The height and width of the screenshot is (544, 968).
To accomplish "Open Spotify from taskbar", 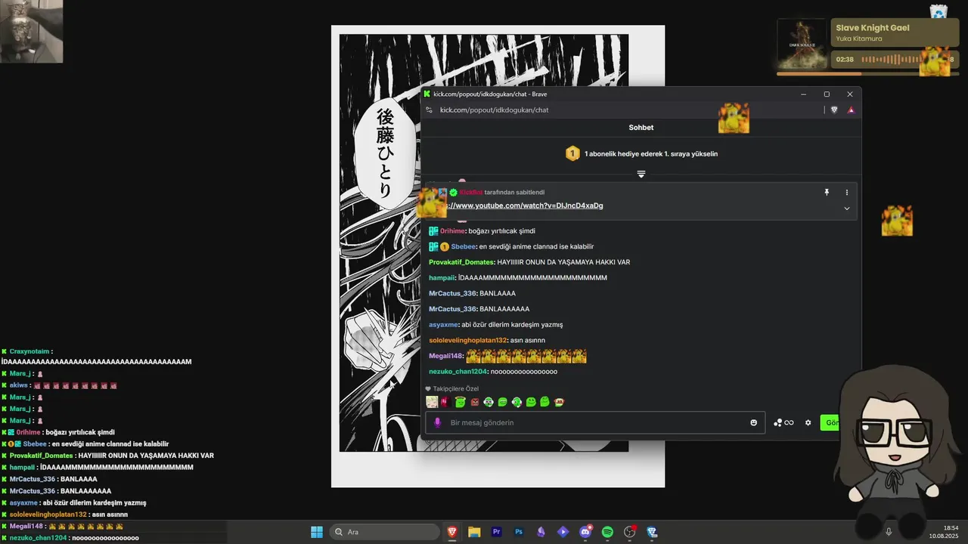I will point(607,532).
